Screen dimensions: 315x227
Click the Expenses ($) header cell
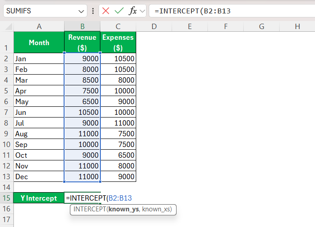(x=118, y=42)
